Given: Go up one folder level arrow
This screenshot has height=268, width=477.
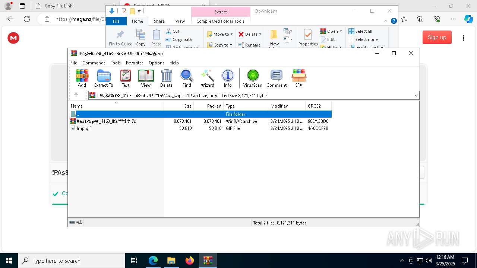Looking at the screenshot, I should point(76,95).
